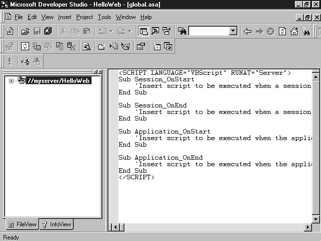This screenshot has height=241, width=321.
Task: Click the Save All toolbar icon
Action: 48,31
